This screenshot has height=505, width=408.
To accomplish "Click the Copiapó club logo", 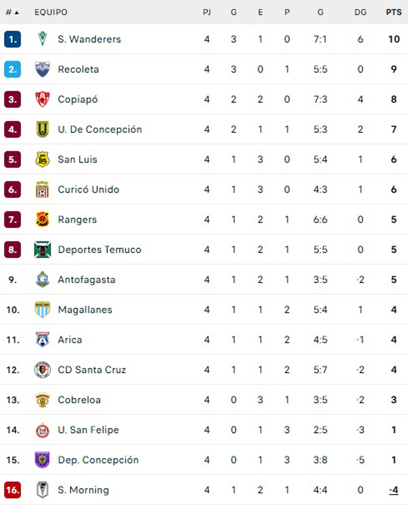I will coord(43,99).
